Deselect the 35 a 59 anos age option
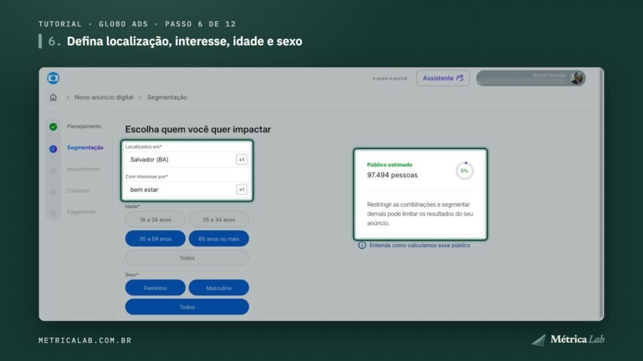Image resolution: width=643 pixels, height=361 pixels. pyautogui.click(x=156, y=239)
